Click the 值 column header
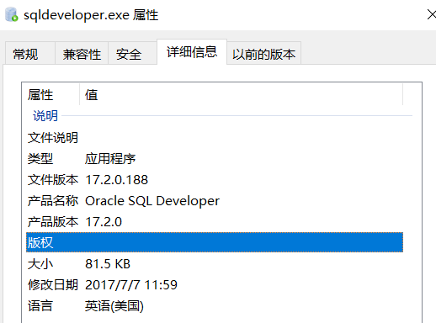This screenshot has width=436, height=323. [x=242, y=94]
